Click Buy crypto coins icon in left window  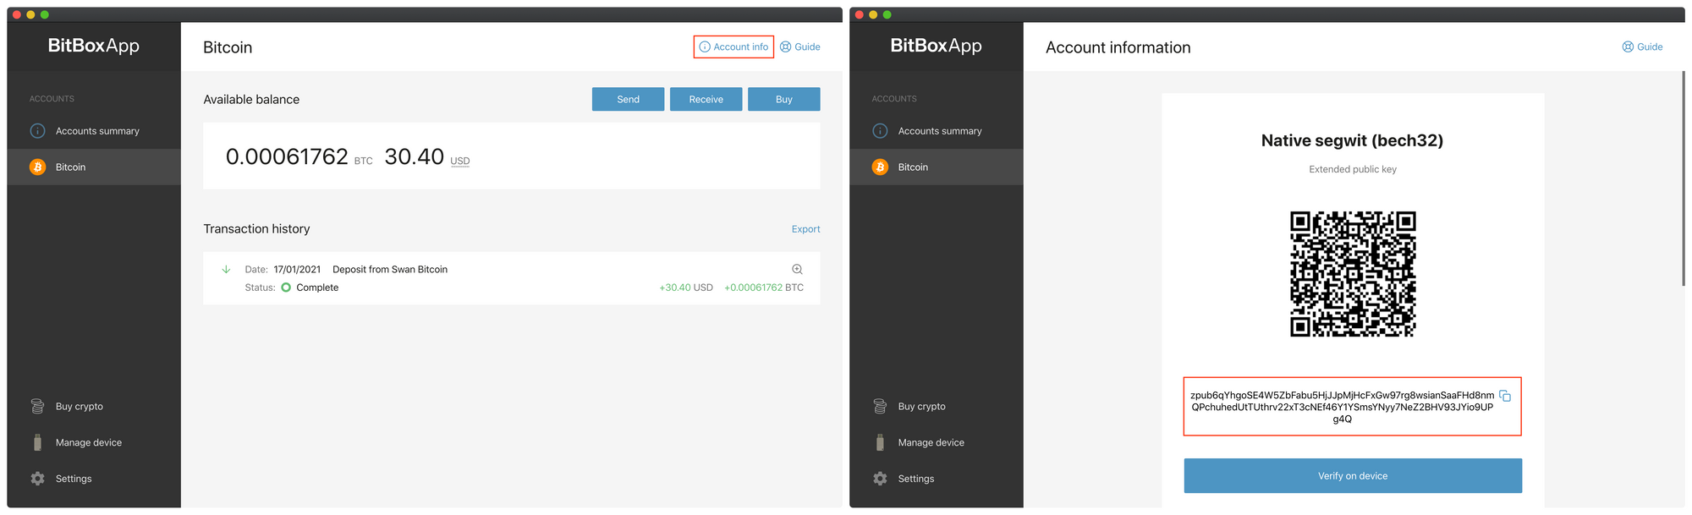coord(37,407)
